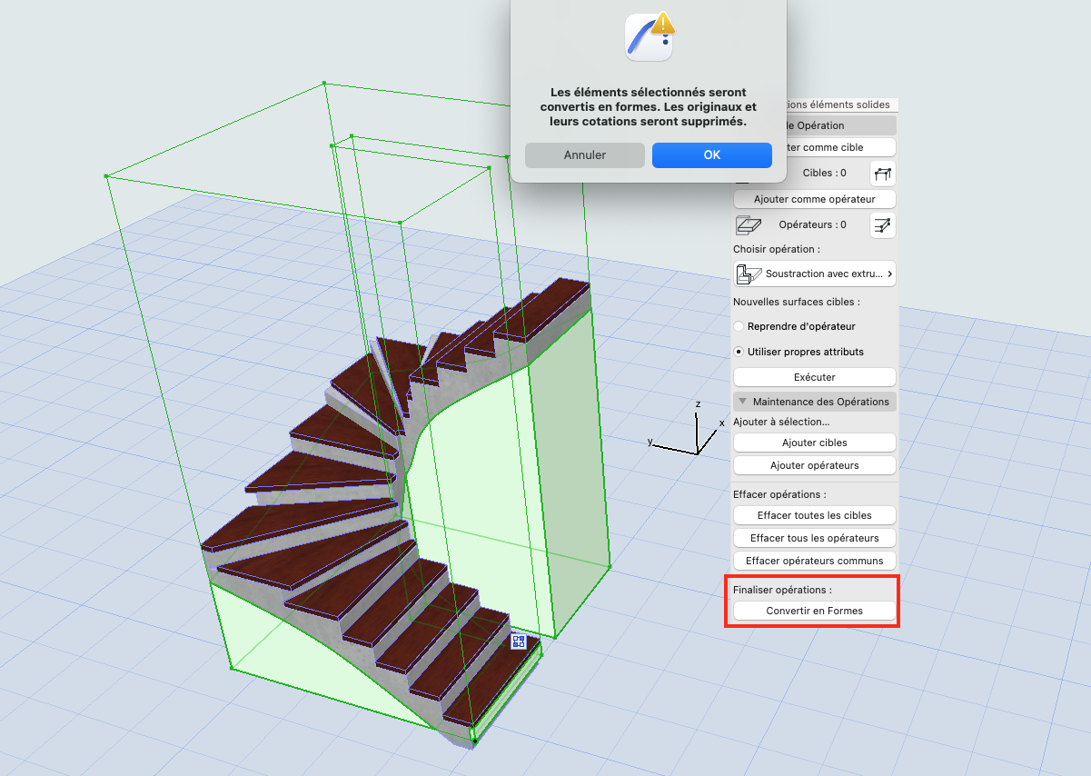Click the 'Ajouter à sélection...' label

click(x=781, y=422)
